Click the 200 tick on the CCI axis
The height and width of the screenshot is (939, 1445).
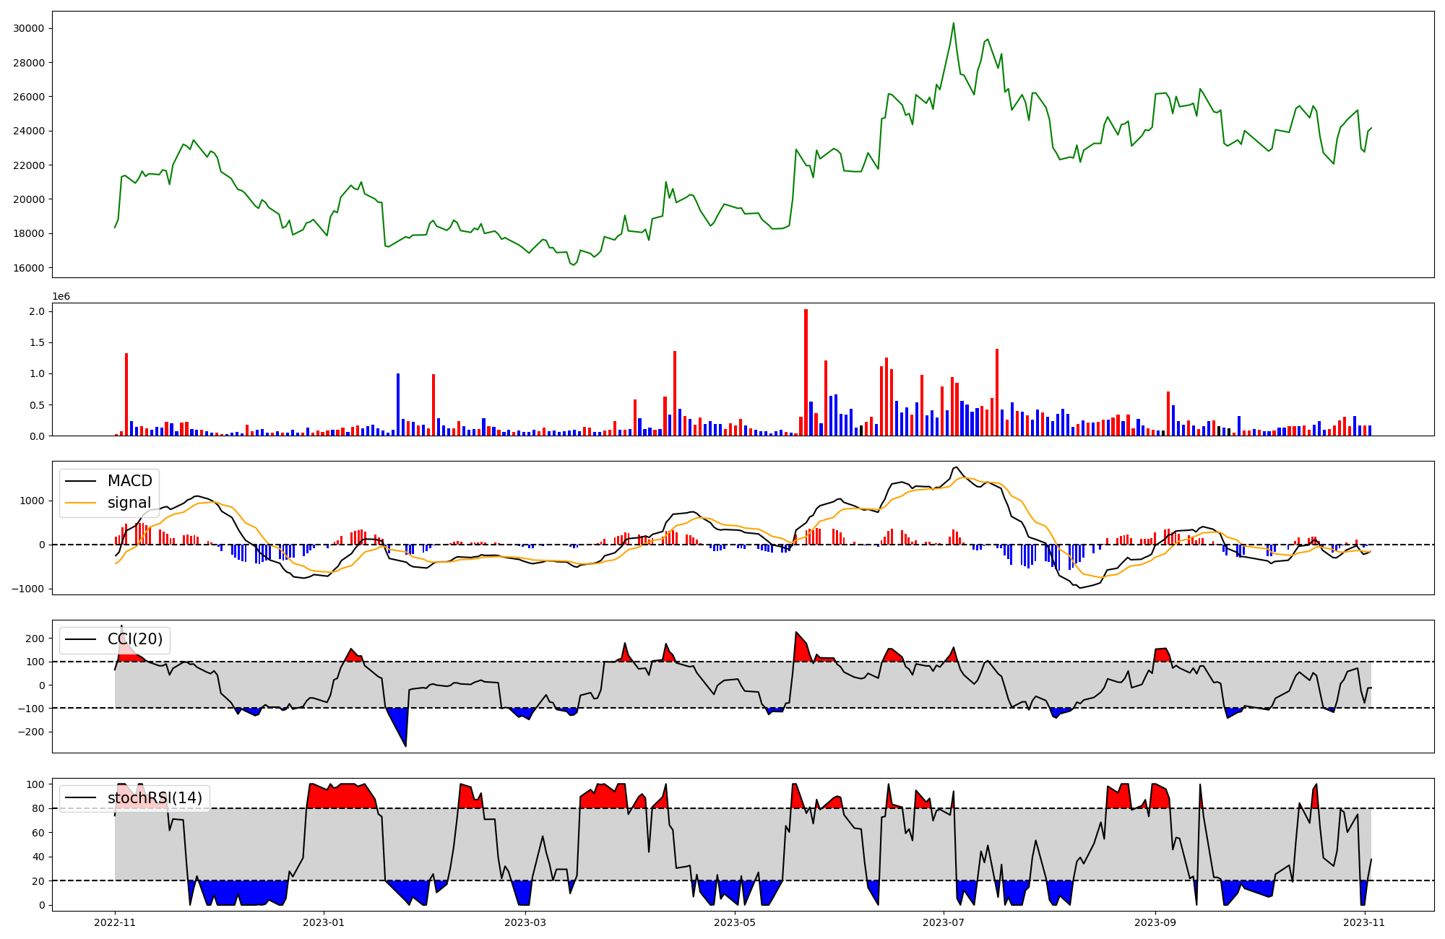[x=35, y=639]
